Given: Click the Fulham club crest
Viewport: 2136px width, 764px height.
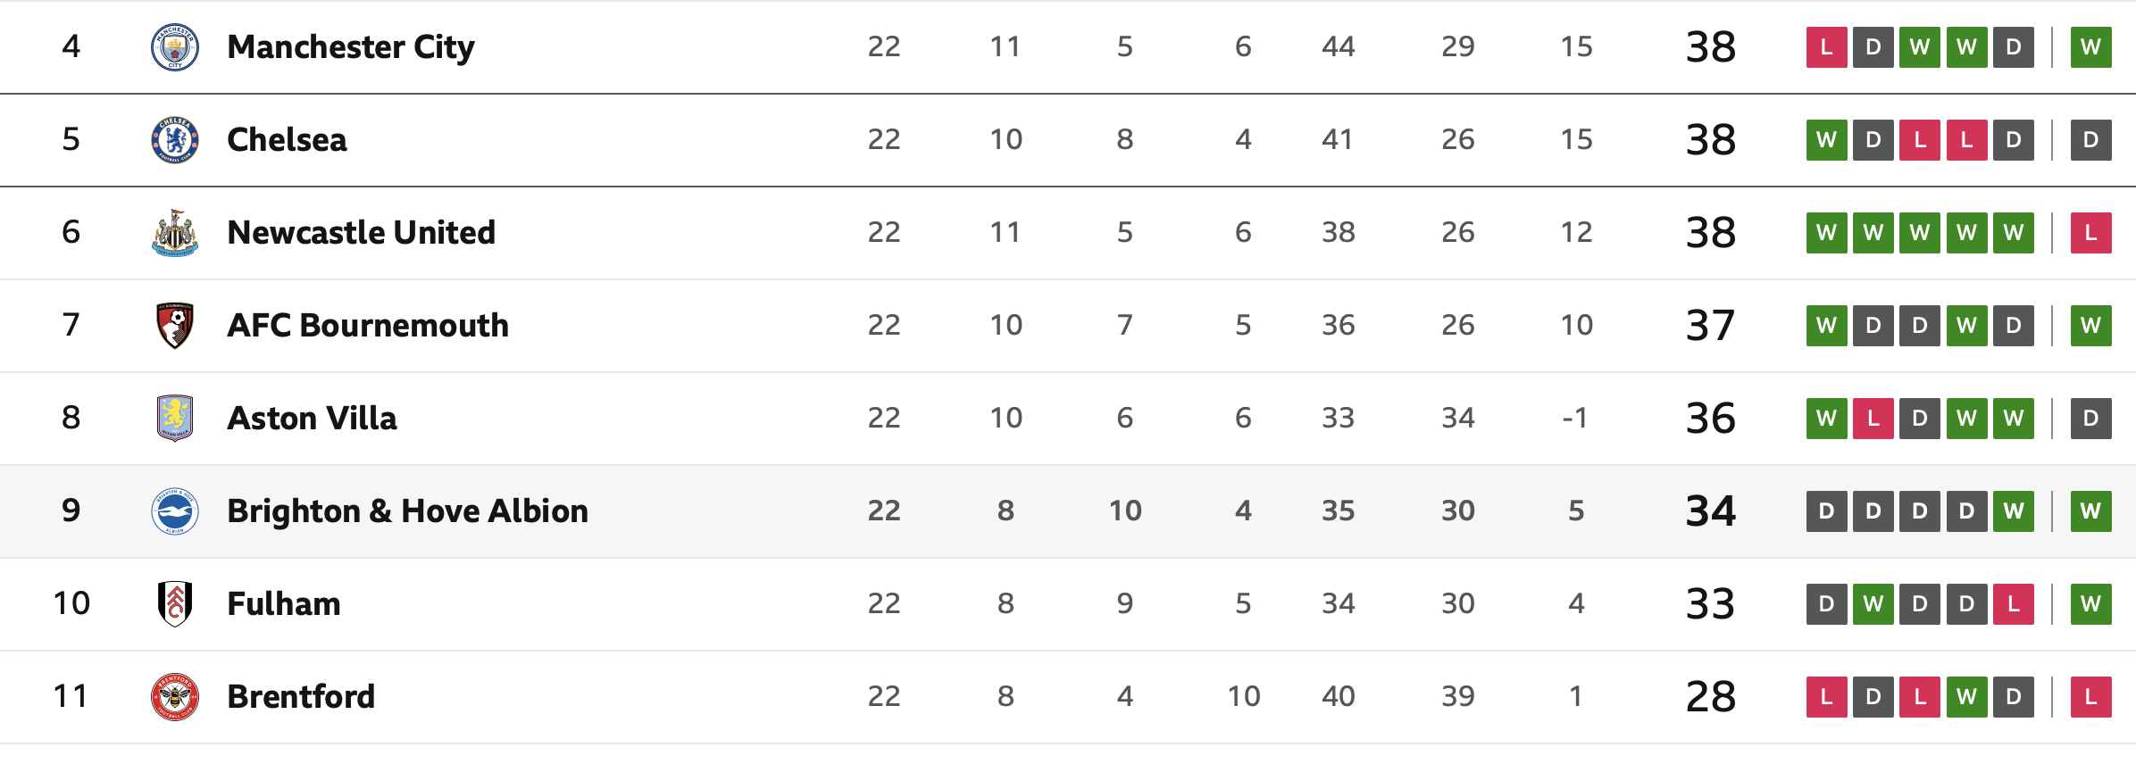Looking at the screenshot, I should tap(175, 604).
